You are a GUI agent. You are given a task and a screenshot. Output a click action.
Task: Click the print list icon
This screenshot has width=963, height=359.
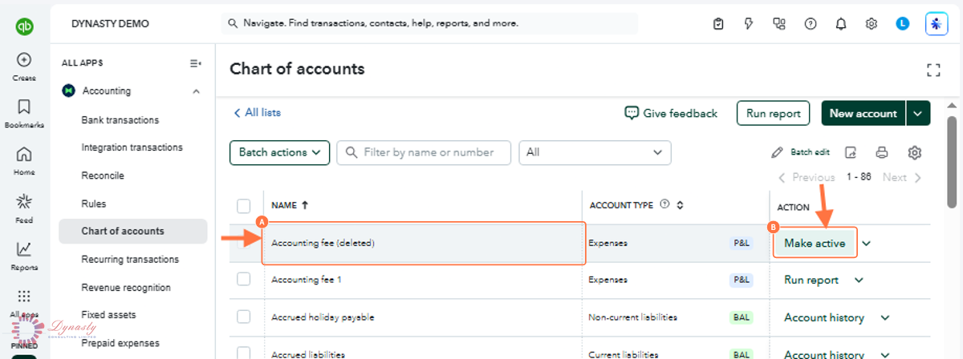click(882, 152)
